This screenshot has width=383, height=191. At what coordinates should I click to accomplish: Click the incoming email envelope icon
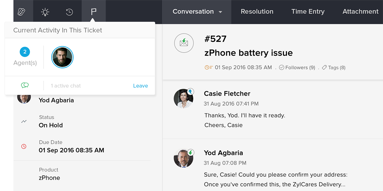(184, 43)
